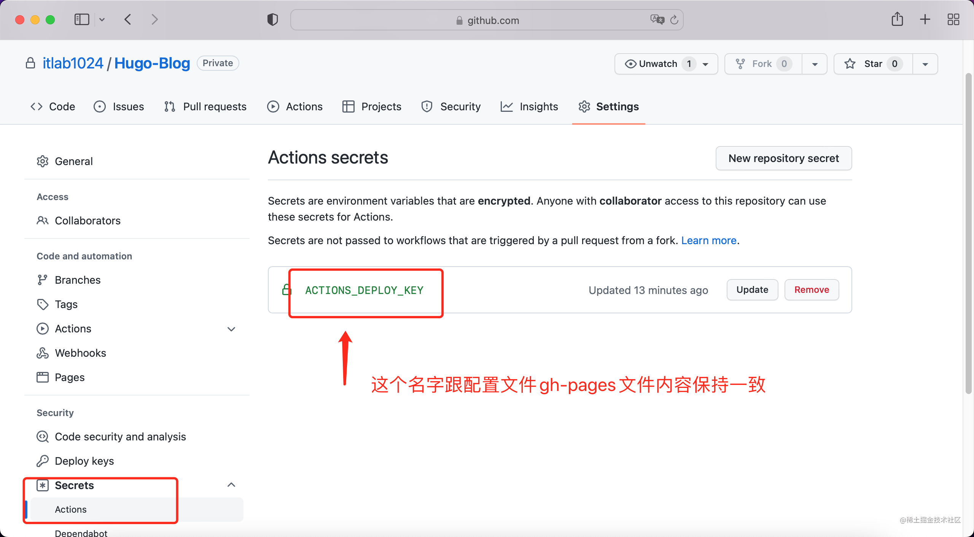Click the privacy shield icon in toolbar

click(272, 19)
